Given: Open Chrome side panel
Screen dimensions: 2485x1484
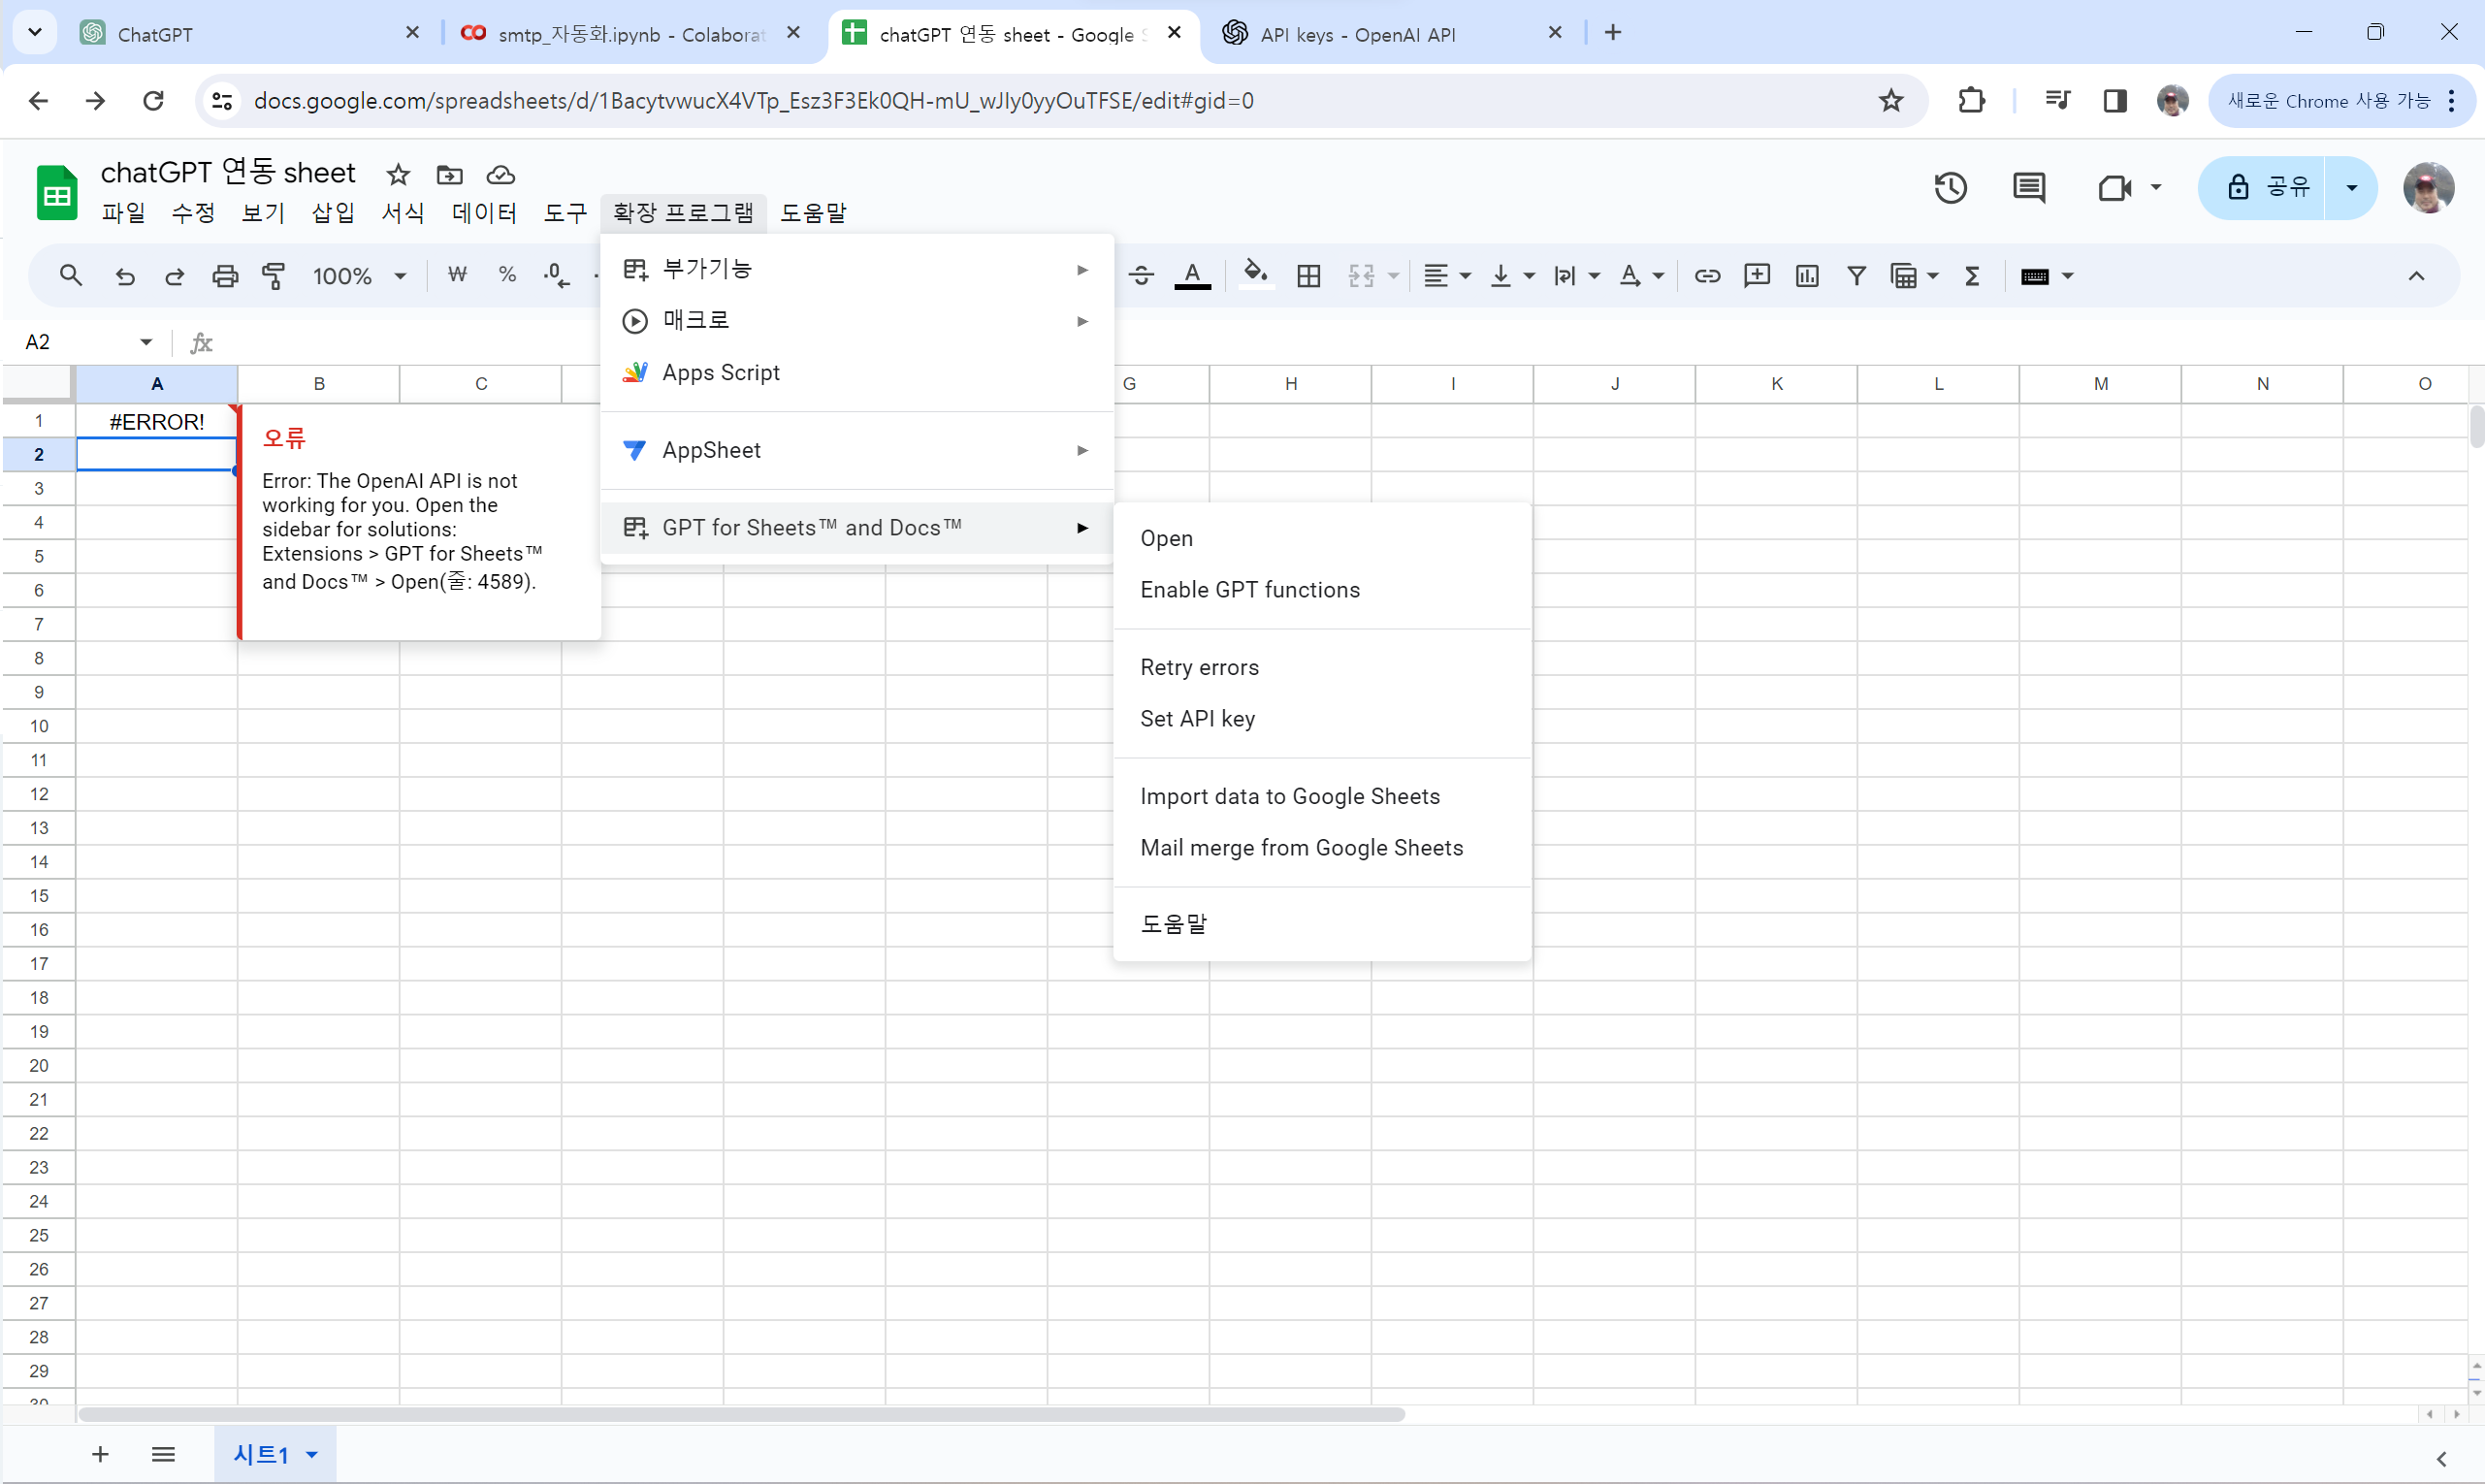Looking at the screenshot, I should (2115, 101).
